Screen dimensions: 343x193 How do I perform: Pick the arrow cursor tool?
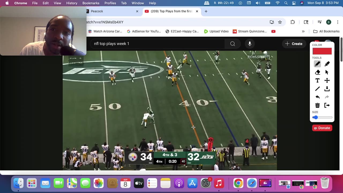tap(327, 72)
